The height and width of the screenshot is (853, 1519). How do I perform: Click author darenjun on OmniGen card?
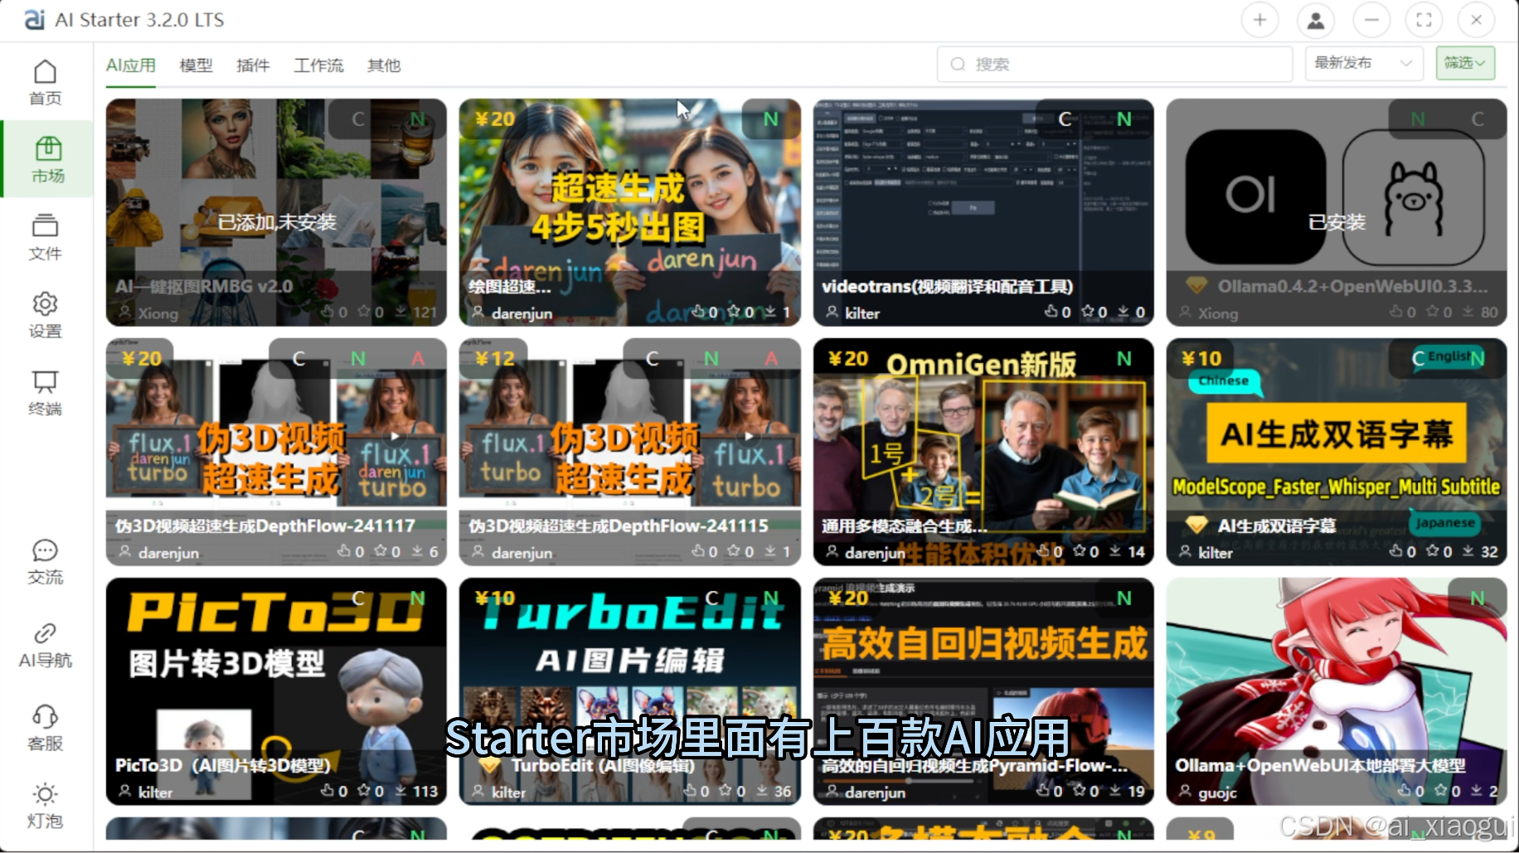(875, 552)
